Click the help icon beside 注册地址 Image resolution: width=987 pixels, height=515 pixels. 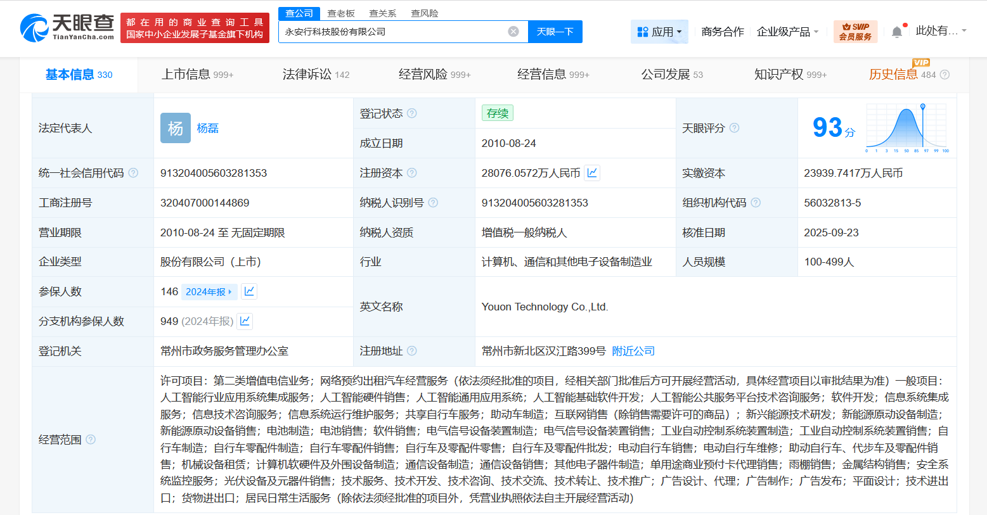(412, 350)
